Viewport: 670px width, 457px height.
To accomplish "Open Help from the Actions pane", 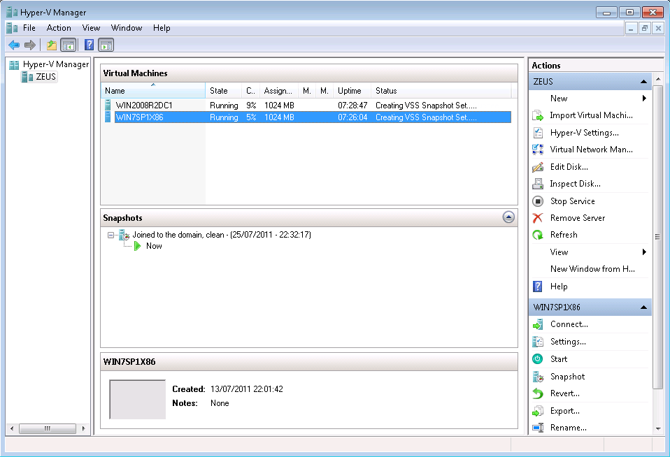I will point(557,286).
